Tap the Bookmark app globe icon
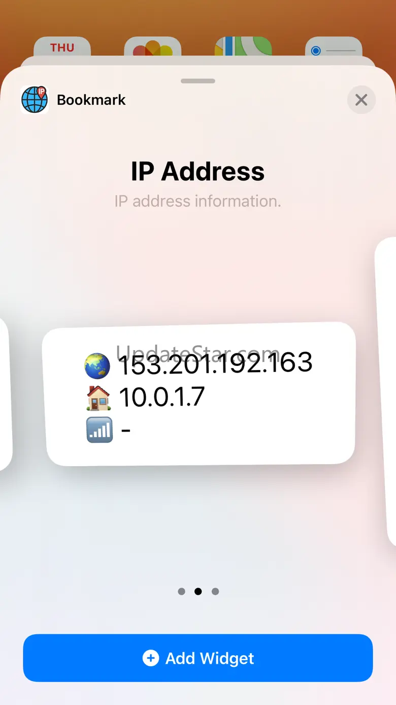Viewport: 396px width, 705px height. pyautogui.click(x=35, y=100)
